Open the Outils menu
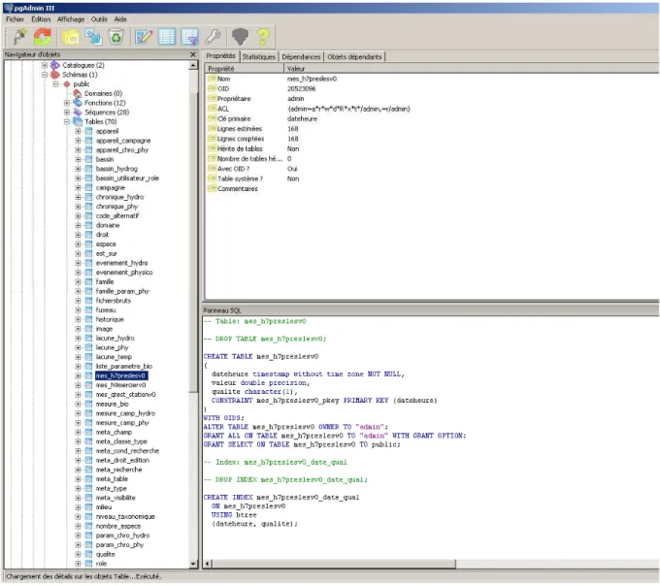Image resolution: width=660 pixels, height=585 pixels. click(99, 19)
